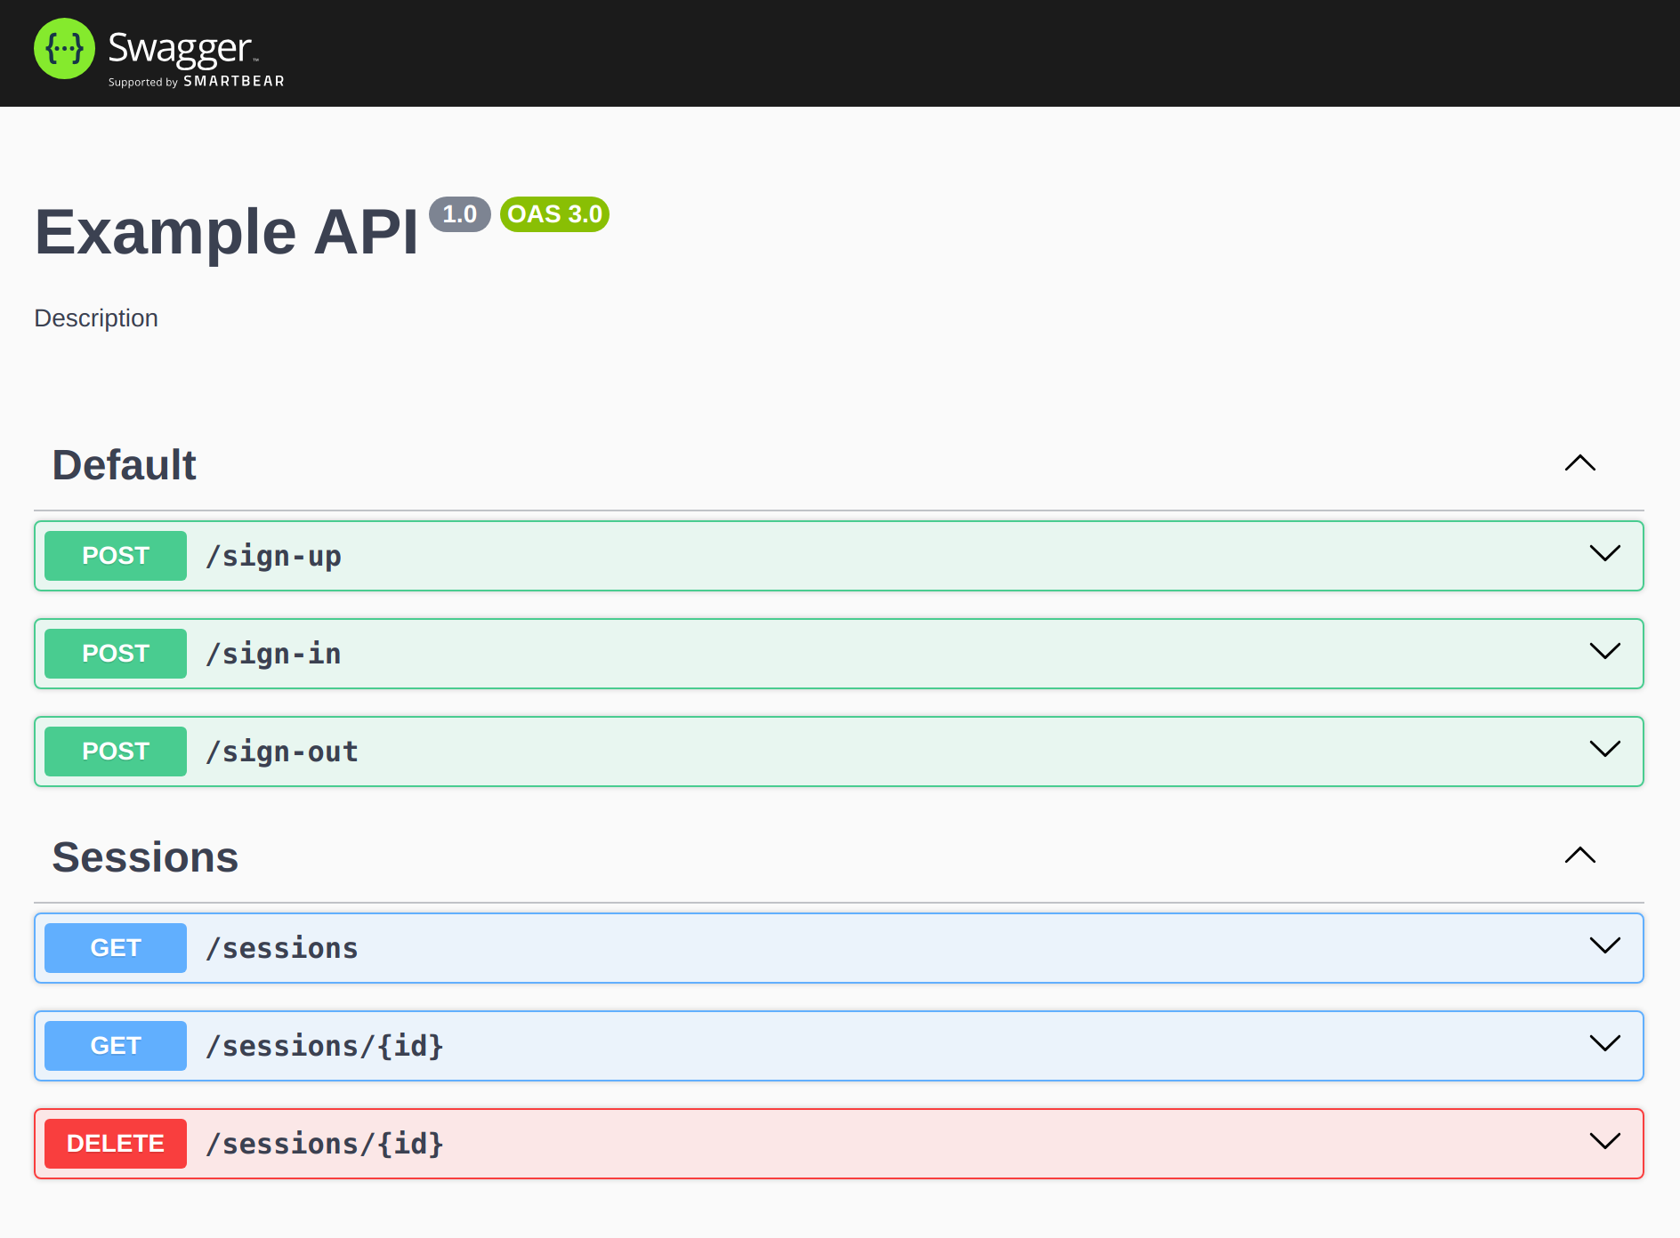
Task: Open the /sessions path link
Action: (x=281, y=949)
